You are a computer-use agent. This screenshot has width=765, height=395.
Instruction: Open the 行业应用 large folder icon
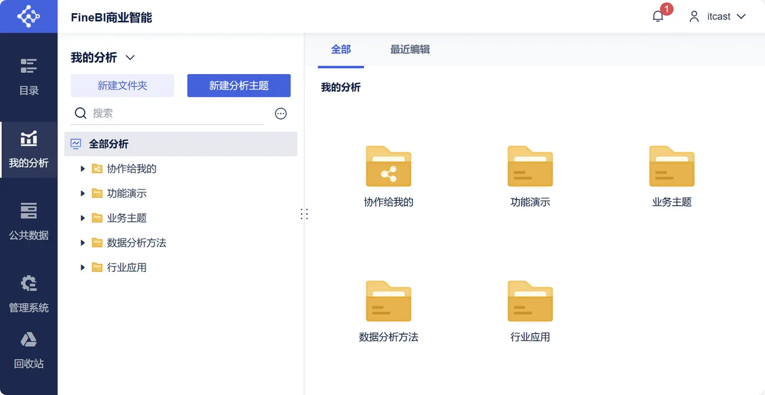coord(530,301)
